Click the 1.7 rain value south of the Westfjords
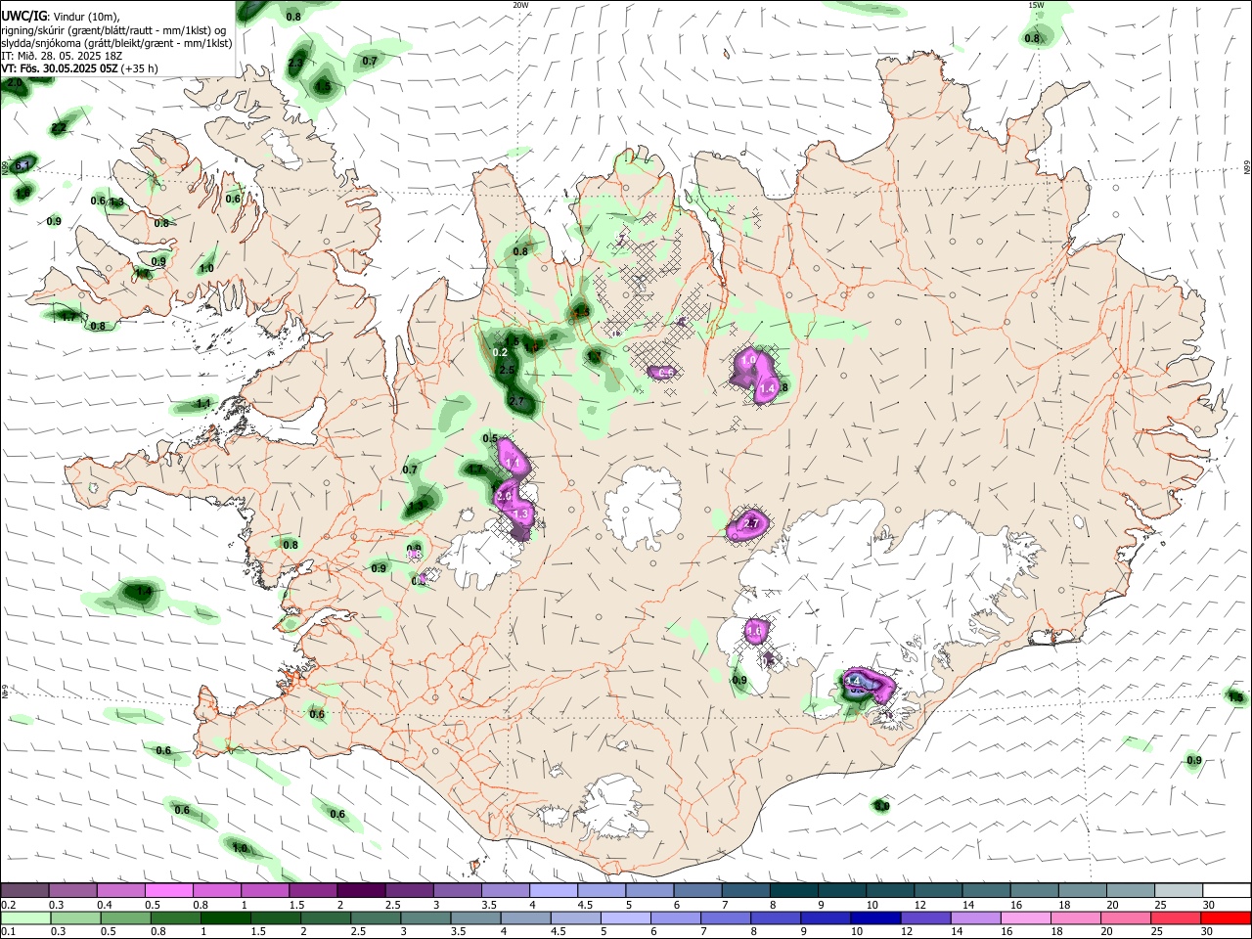This screenshot has height=939, width=1252. click(x=68, y=316)
